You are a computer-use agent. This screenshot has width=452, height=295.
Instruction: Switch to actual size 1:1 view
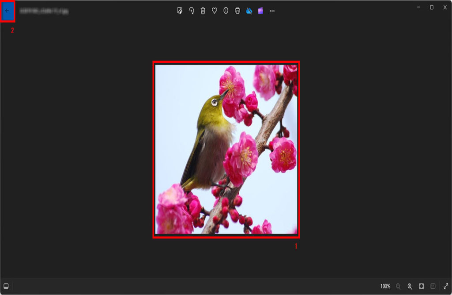[x=433, y=287]
